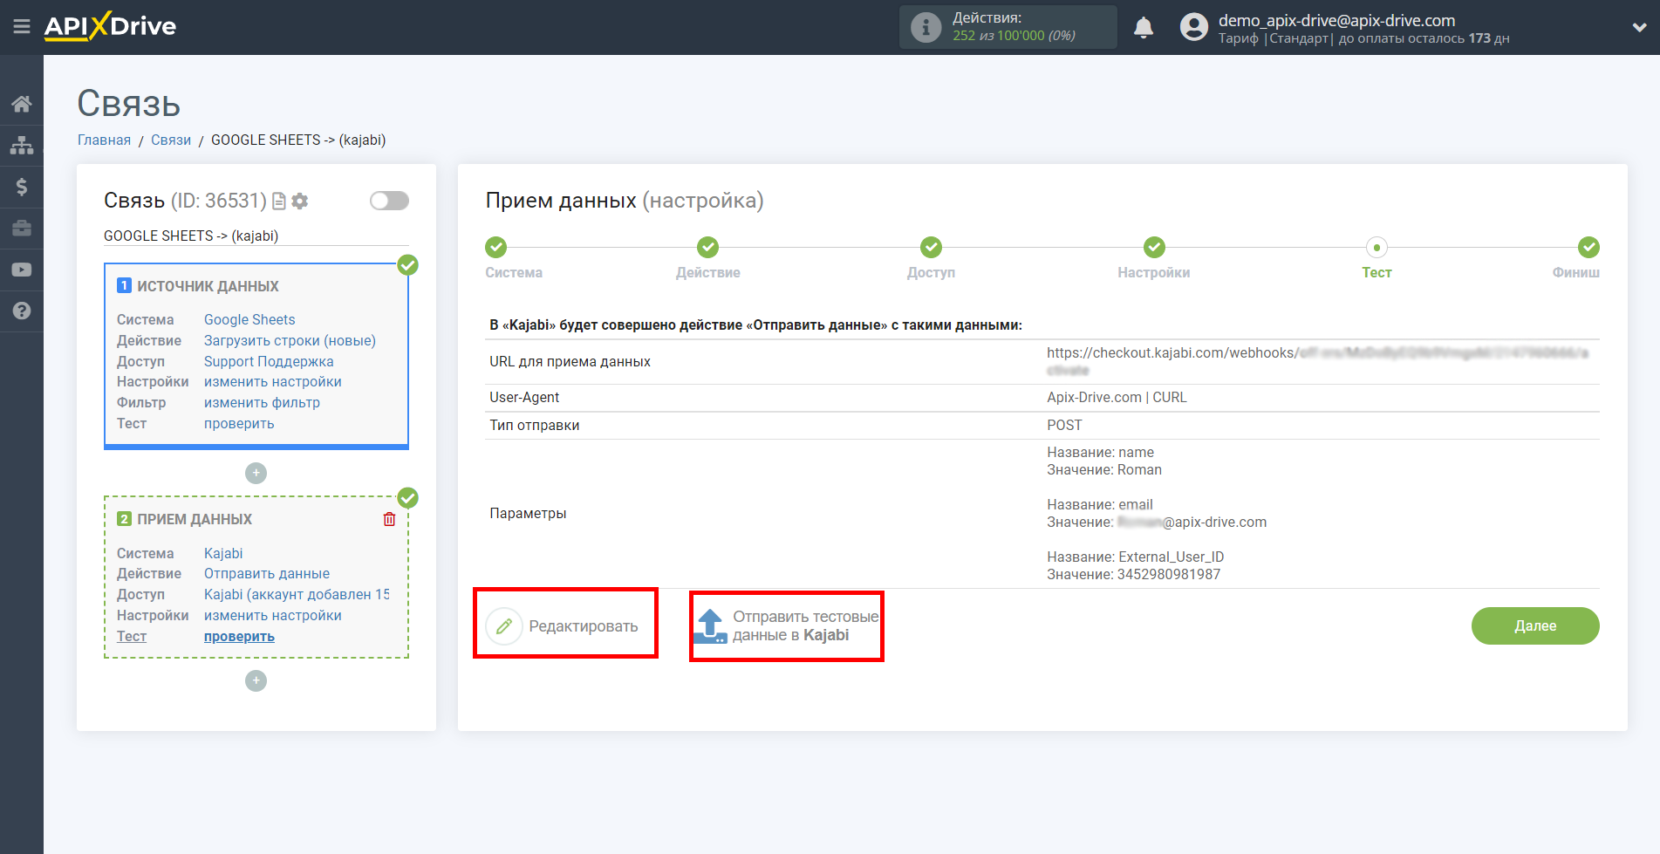Add a block below data receiver

256,680
